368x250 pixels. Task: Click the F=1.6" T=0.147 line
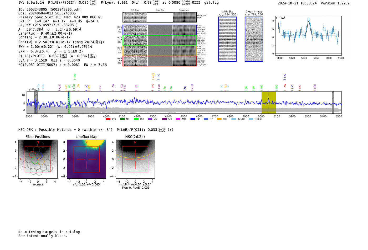pyautogui.click(x=58, y=21)
